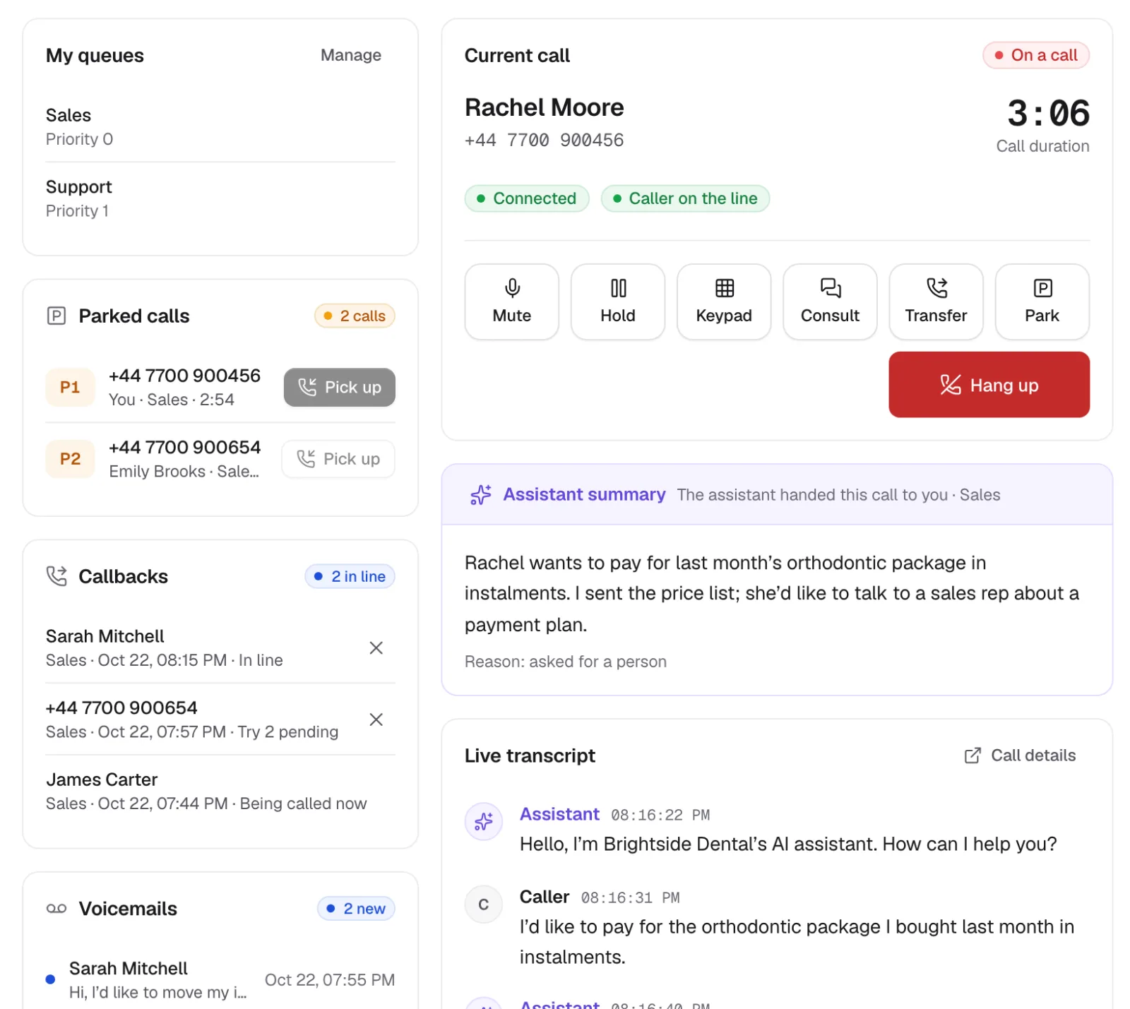Mute the current call
The width and height of the screenshot is (1130, 1009).
511,301
